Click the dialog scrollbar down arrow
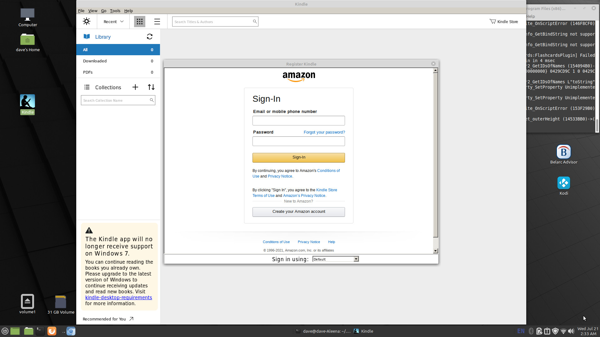Image resolution: width=600 pixels, height=337 pixels. 436,251
